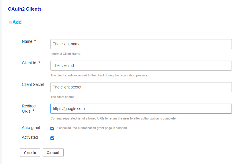Click the 'Informal Client Name' help text

point(66,54)
